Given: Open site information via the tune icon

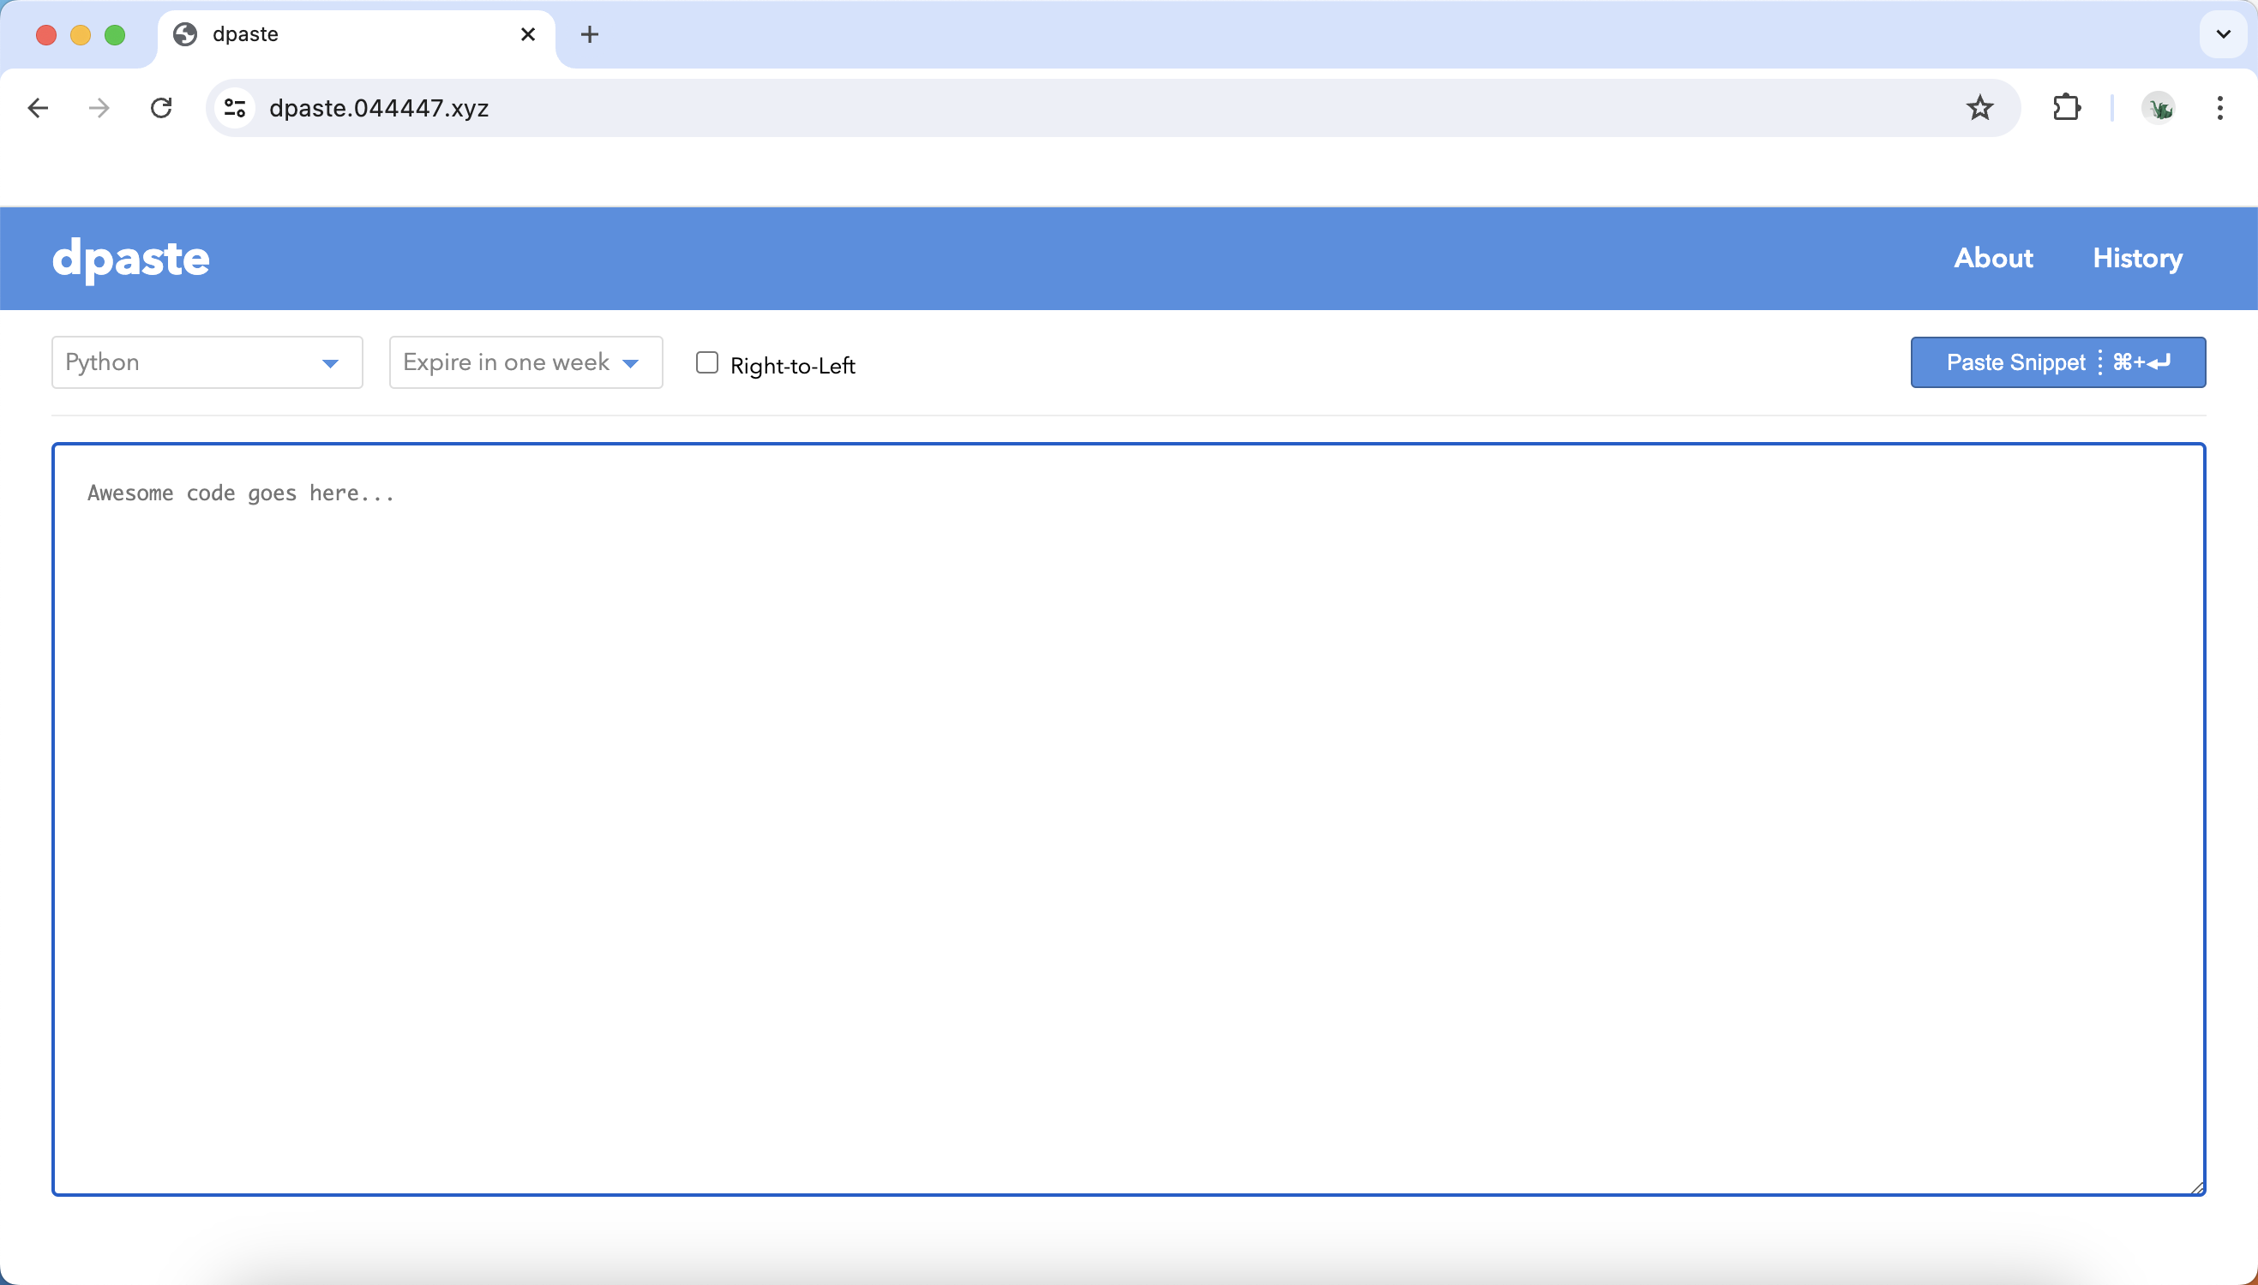Looking at the screenshot, I should click(234, 108).
